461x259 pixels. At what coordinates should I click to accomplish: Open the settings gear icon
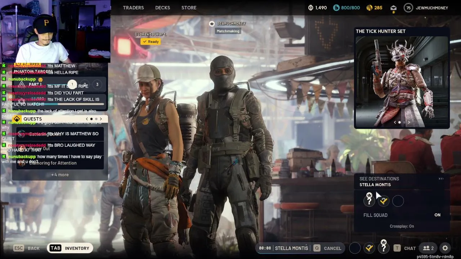pyautogui.click(x=445, y=248)
